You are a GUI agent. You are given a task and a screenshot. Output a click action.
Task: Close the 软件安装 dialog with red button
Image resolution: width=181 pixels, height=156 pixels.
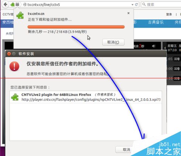[9, 54]
